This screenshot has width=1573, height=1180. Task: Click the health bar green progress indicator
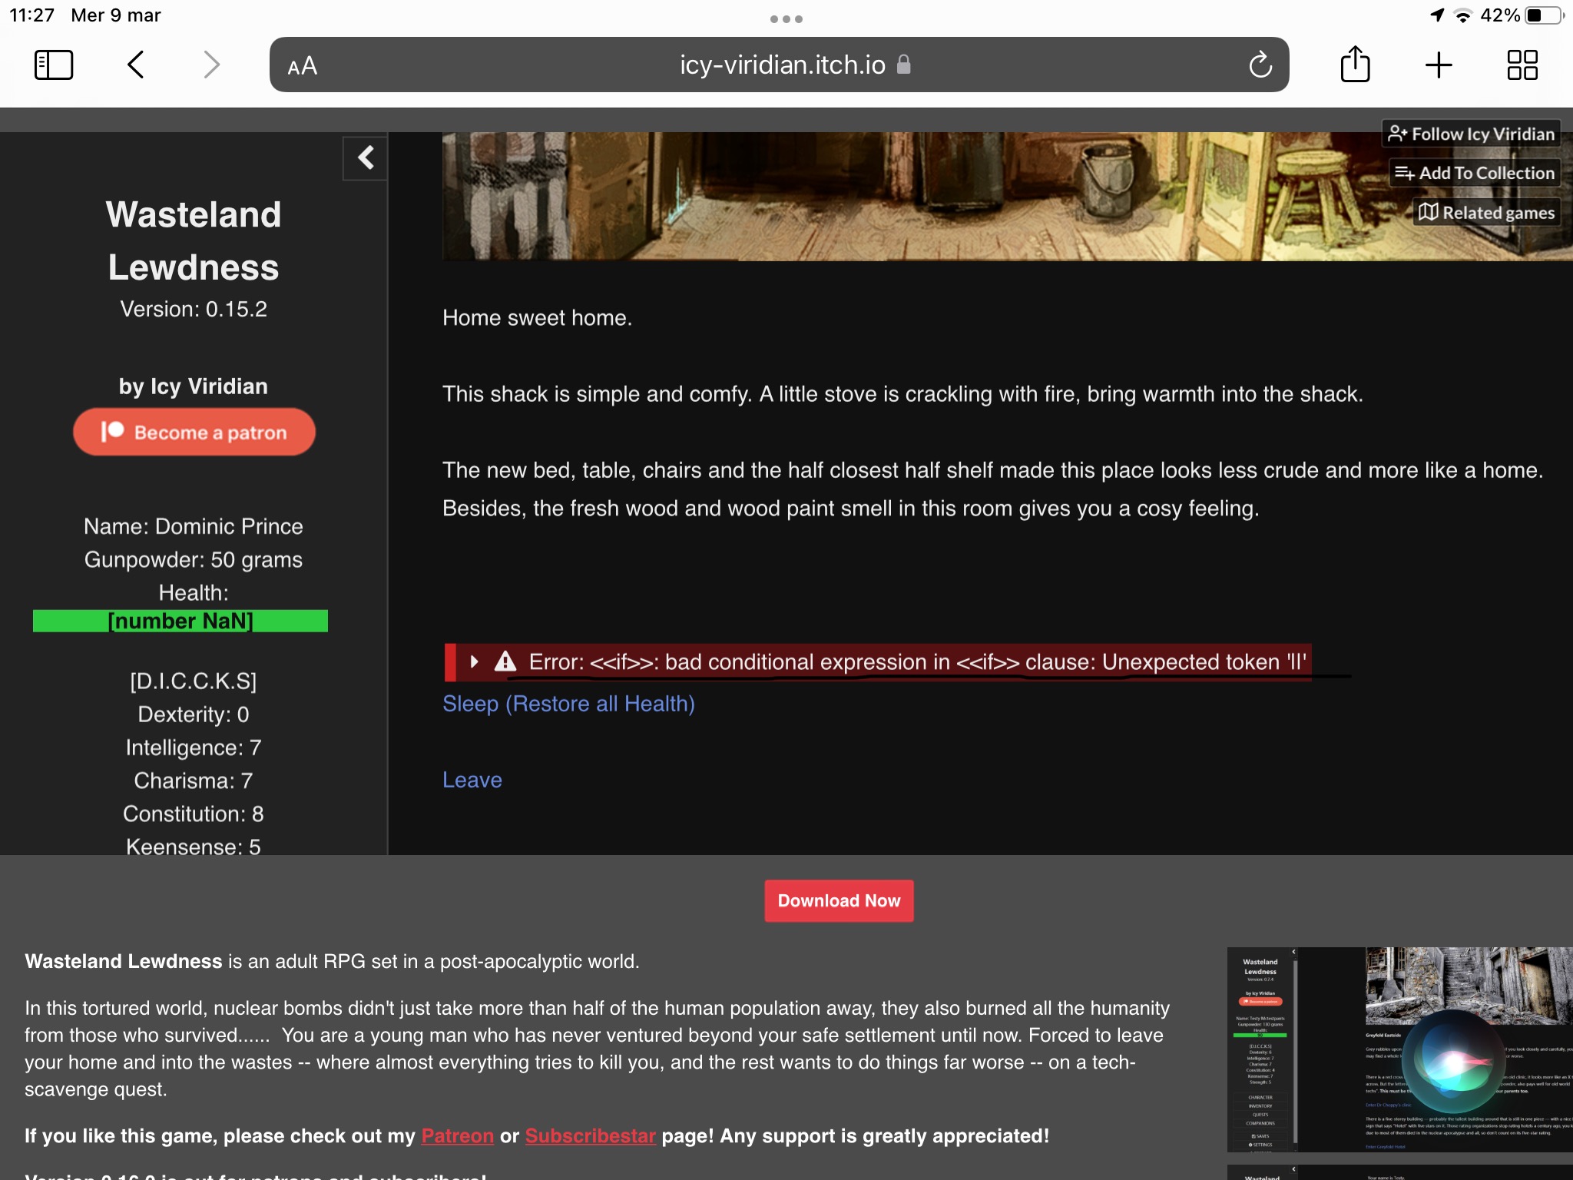click(180, 621)
